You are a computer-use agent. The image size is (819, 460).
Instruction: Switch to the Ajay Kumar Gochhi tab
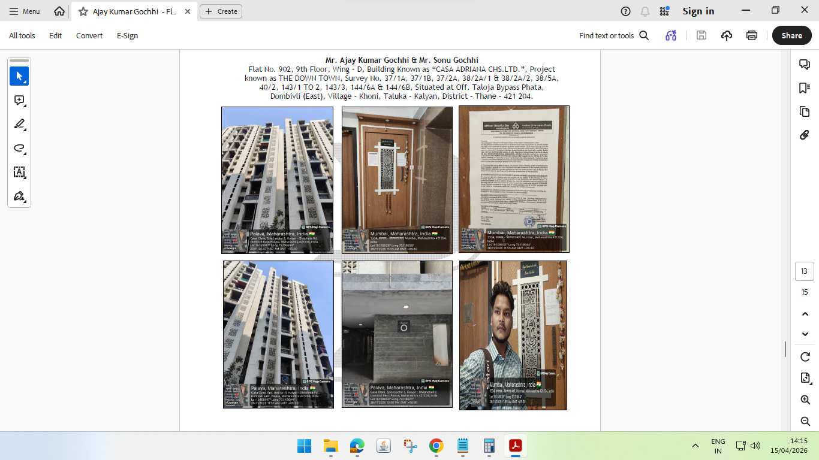coord(133,11)
